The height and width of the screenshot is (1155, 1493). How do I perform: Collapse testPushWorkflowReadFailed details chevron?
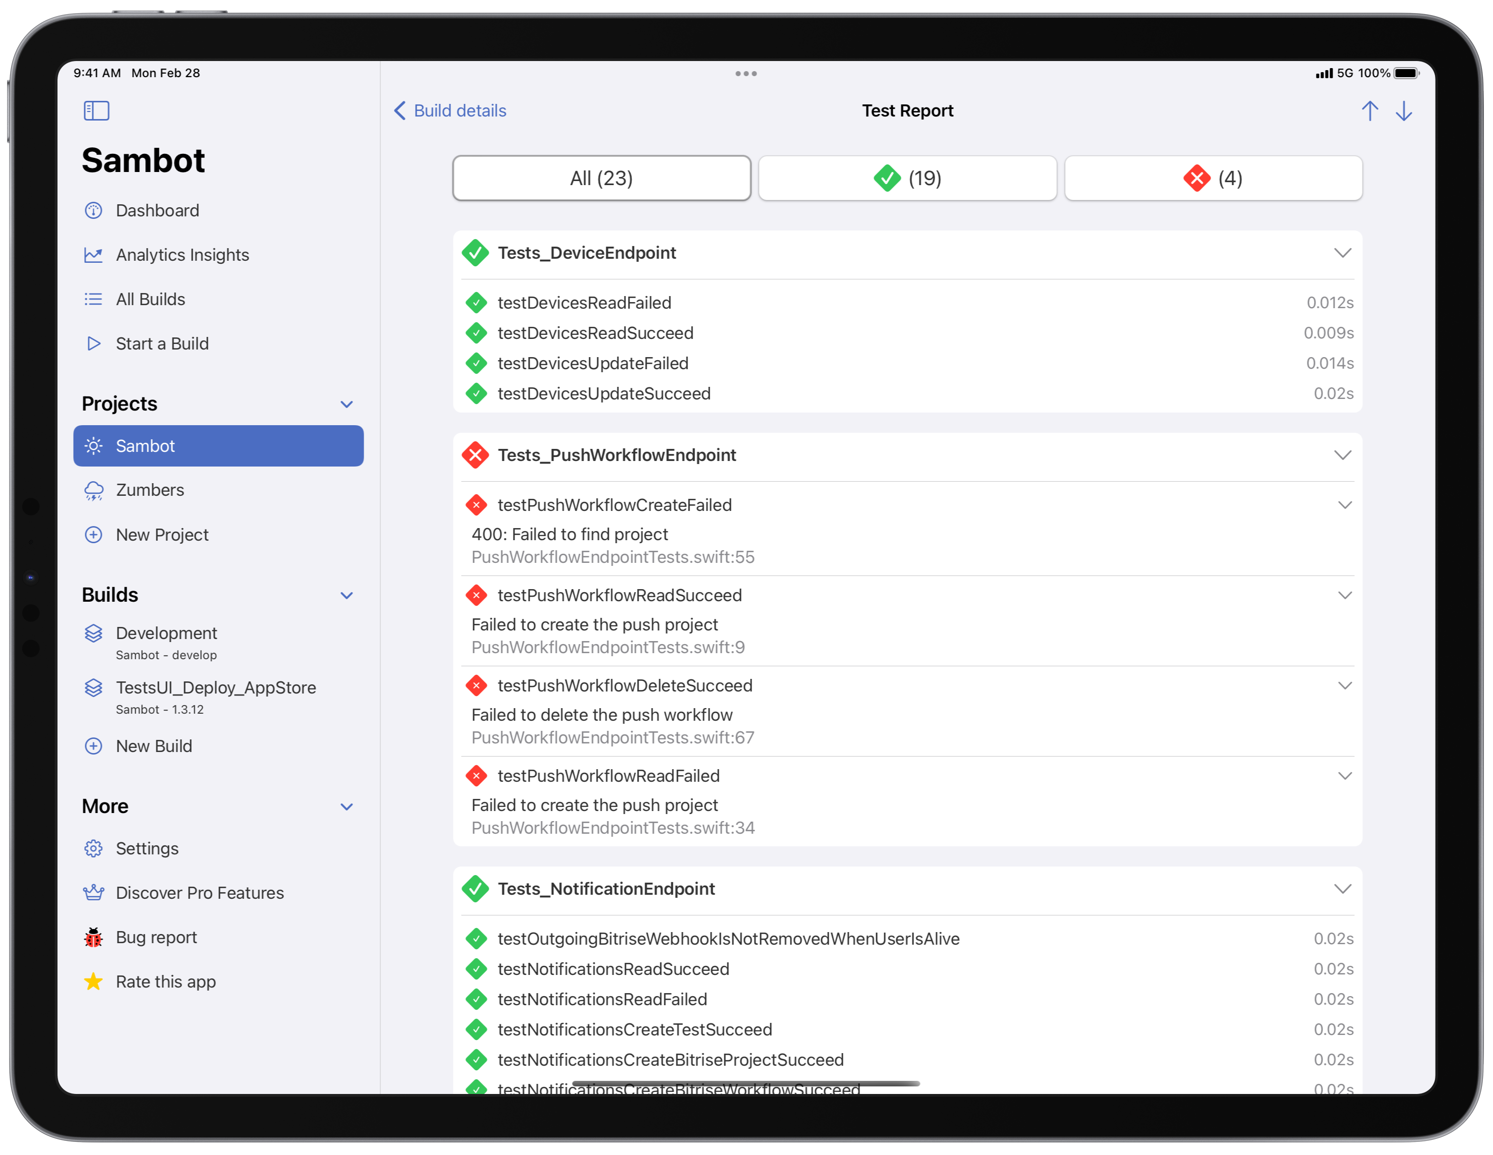(1345, 776)
